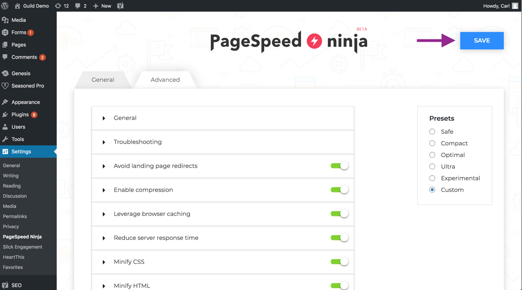Select the Optimal preset radio button
The image size is (522, 290).
click(x=432, y=155)
